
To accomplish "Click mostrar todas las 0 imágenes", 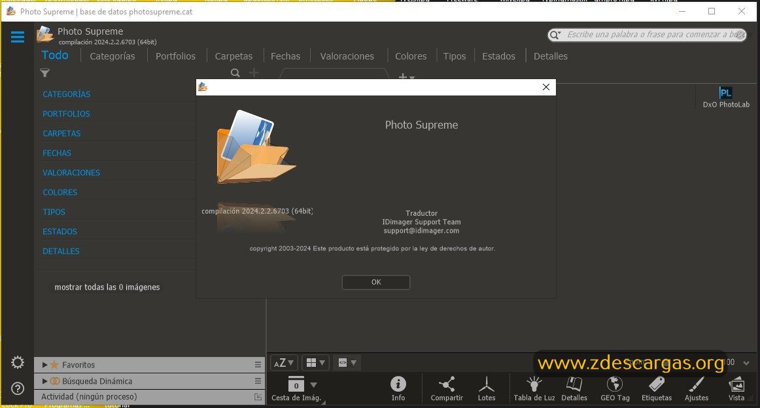I will (x=107, y=287).
